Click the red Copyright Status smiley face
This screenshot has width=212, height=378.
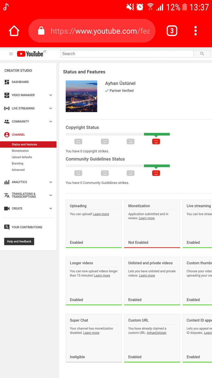[x=156, y=141]
